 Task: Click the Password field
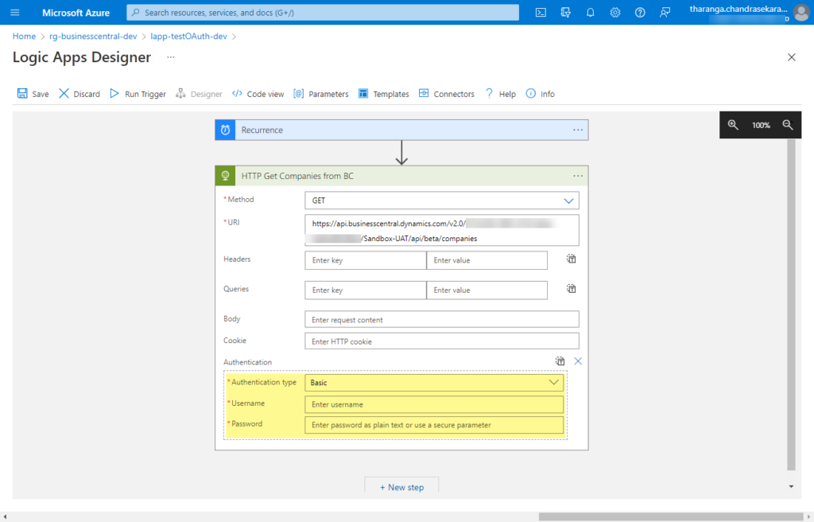(x=434, y=425)
